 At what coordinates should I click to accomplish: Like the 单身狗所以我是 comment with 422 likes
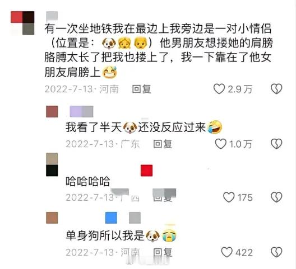226,252
